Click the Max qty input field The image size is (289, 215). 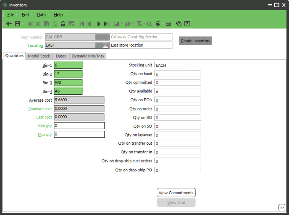[79, 134]
